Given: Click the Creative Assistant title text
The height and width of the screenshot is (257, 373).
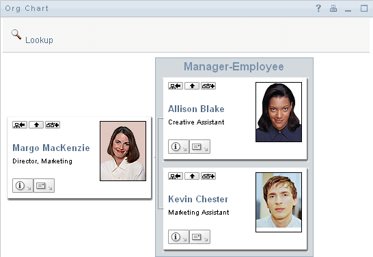Looking at the screenshot, I should (196, 122).
